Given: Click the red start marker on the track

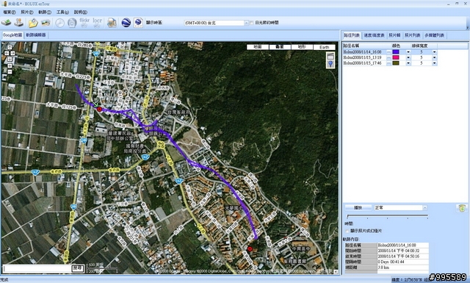Looking at the screenshot, I should click(x=99, y=110).
